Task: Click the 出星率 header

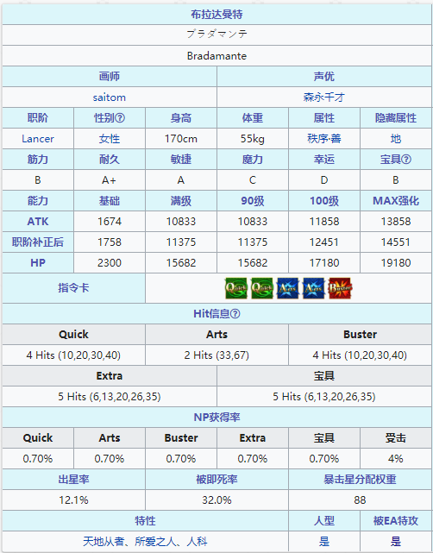Action: click(73, 480)
